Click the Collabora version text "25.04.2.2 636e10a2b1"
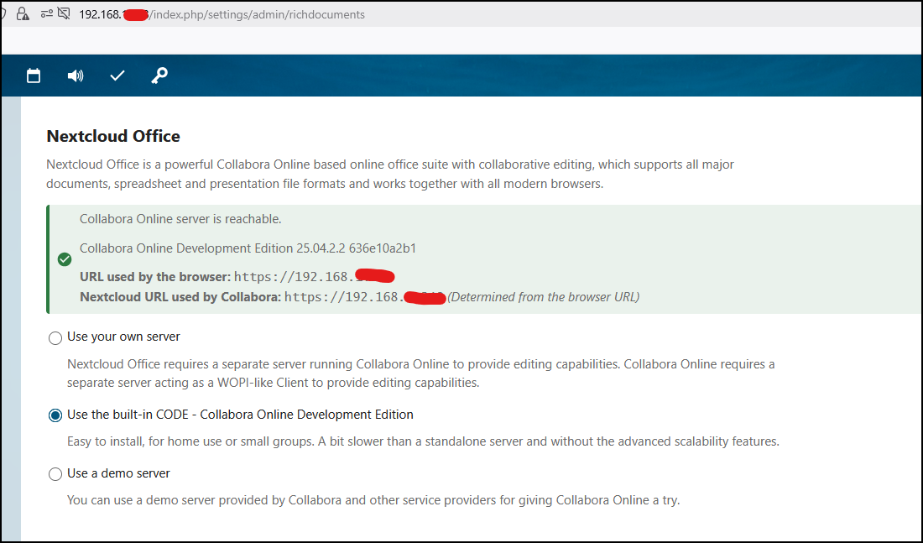Viewport: 923px width, 543px height. [x=356, y=248]
